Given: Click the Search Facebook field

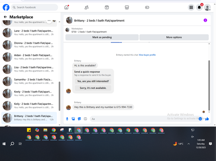Looking at the screenshot, I should 35,7.
